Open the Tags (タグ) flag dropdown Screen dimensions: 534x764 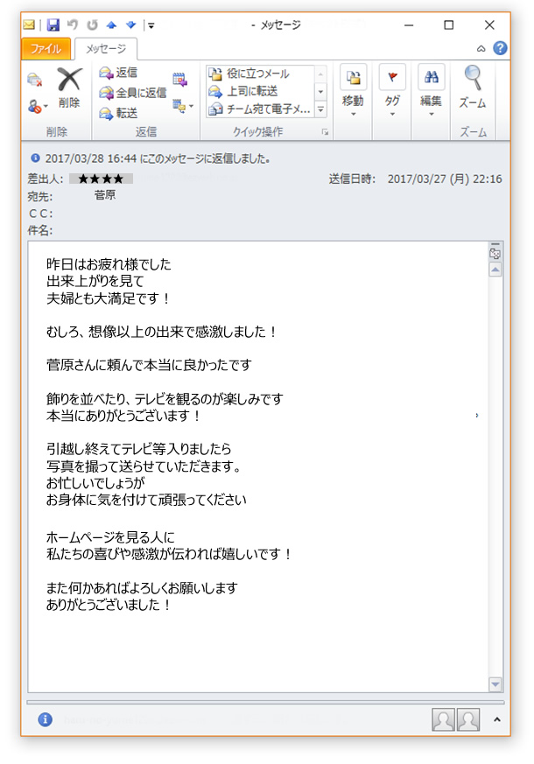[392, 94]
